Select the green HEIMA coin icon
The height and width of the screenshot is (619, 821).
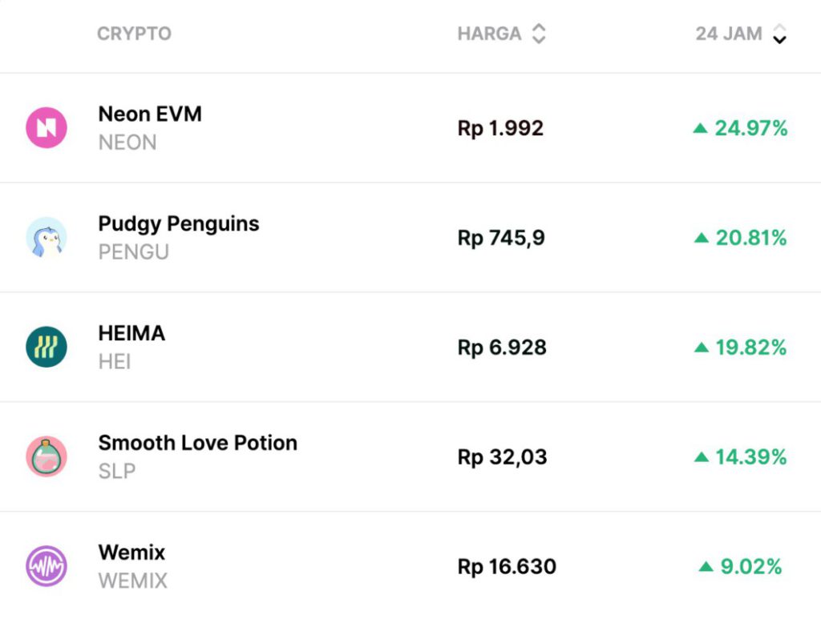click(47, 348)
